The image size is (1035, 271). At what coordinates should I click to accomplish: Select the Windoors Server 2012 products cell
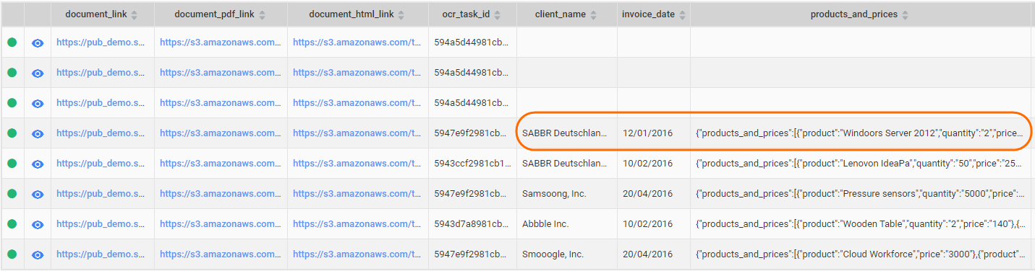(861, 133)
